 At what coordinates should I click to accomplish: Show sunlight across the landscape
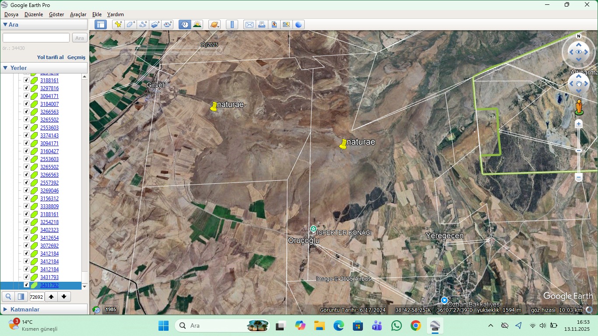(197, 24)
